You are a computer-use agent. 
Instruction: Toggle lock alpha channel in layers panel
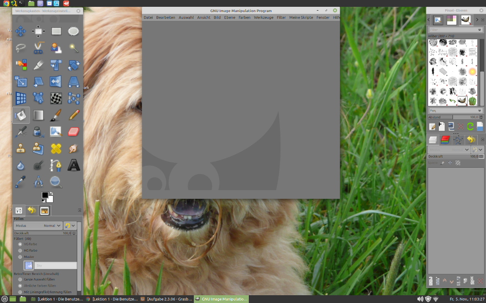pyautogui.click(x=458, y=163)
